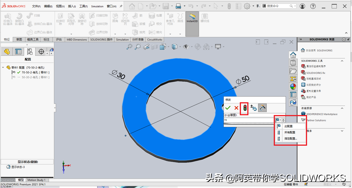The image size is (352, 188).
Task: Collapse the task pane with the double chevron
Action: pos(300,39)
